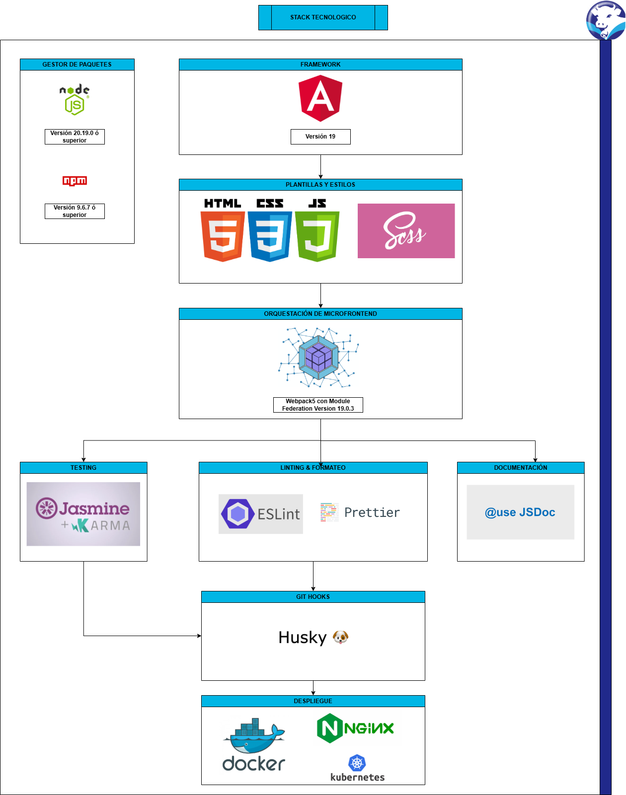Click the ORQUESTACIÓN DE MICROFRONTEND header
626x795 pixels.
click(x=320, y=314)
